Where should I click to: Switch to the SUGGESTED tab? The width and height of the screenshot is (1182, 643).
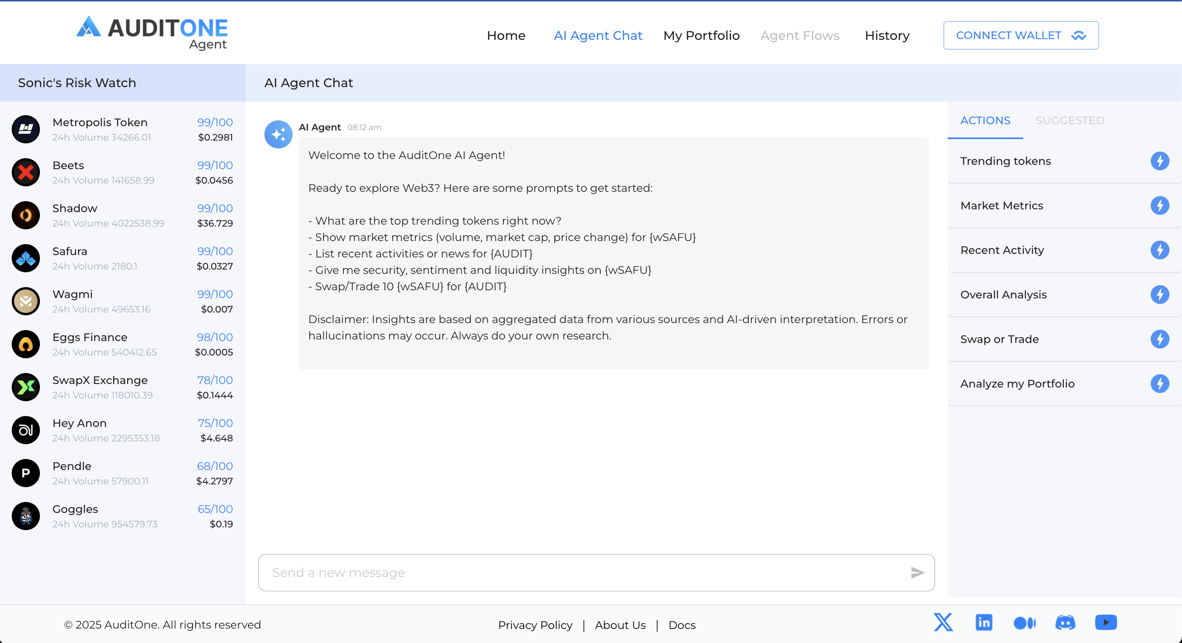point(1070,121)
